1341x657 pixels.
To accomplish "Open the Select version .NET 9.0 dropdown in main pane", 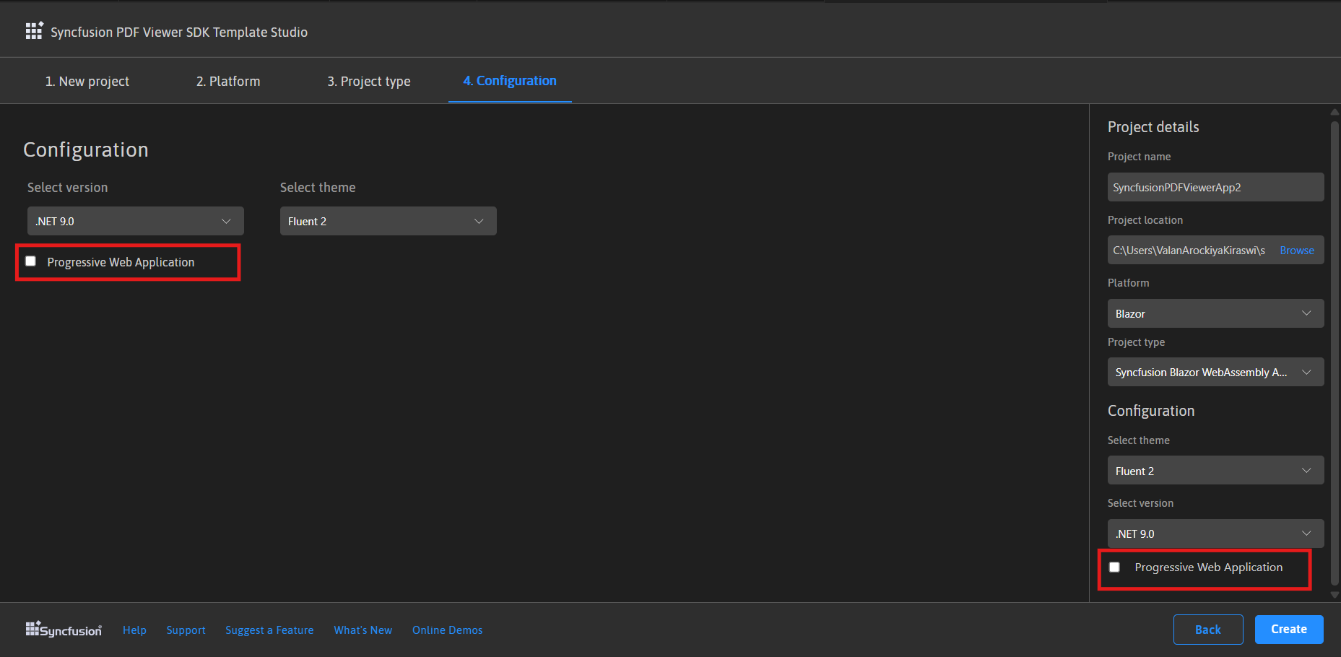I will 136,221.
